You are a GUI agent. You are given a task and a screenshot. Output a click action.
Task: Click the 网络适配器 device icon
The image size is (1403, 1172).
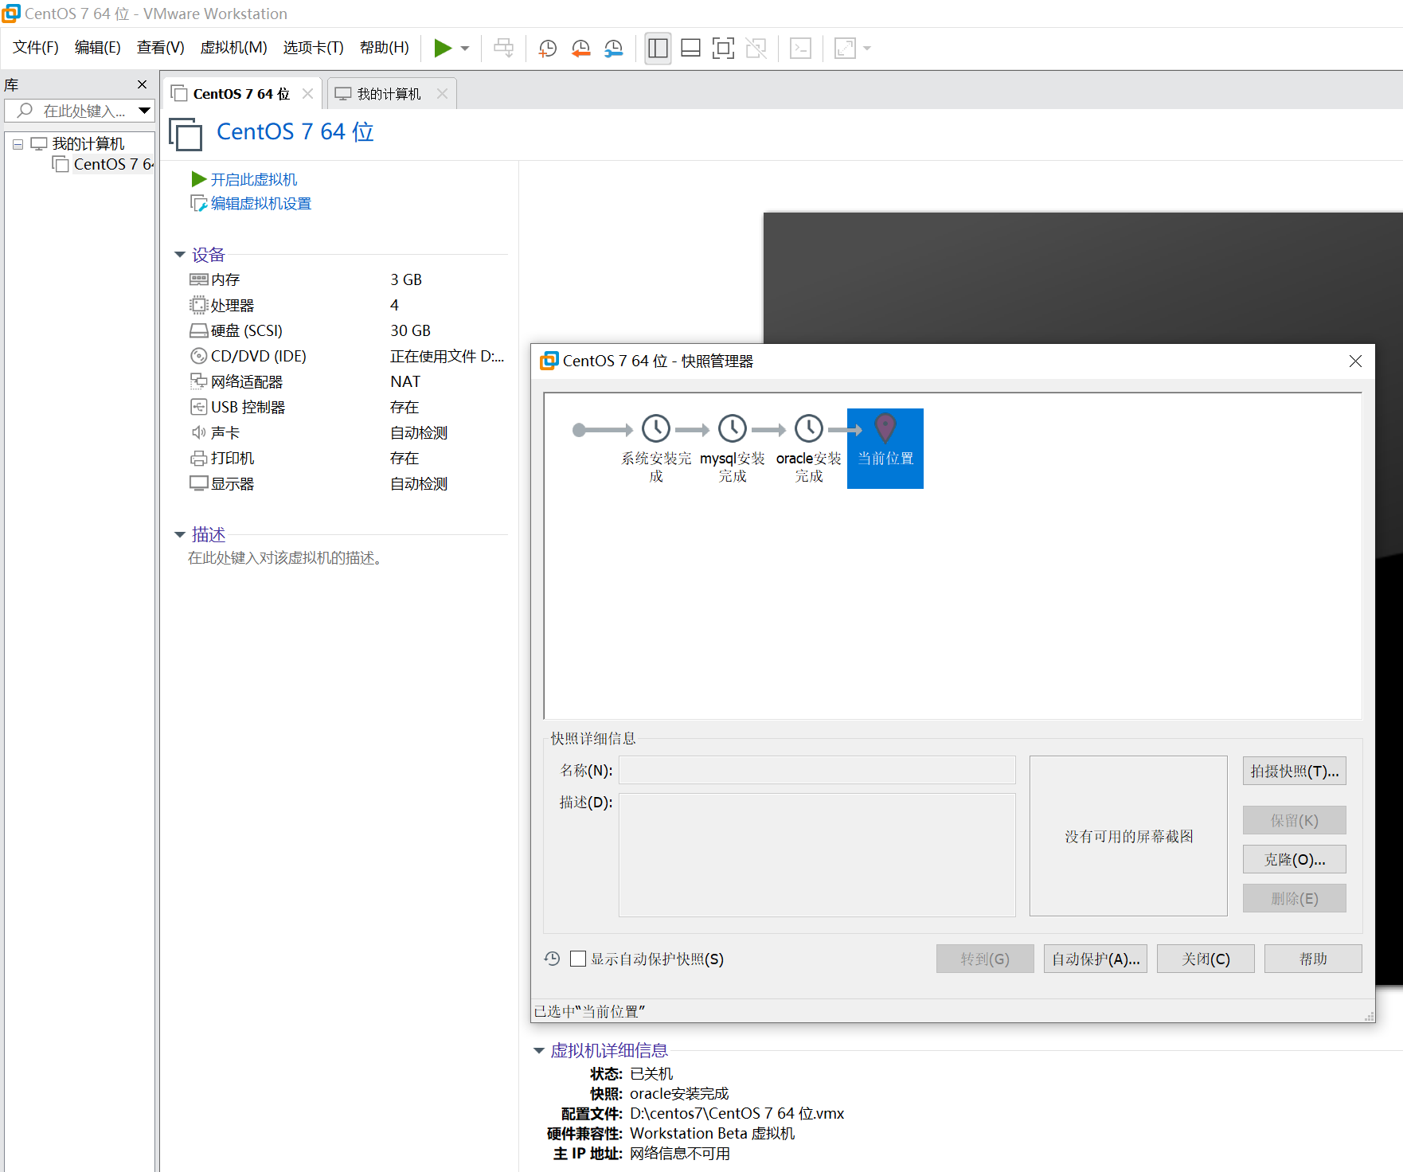pos(198,381)
